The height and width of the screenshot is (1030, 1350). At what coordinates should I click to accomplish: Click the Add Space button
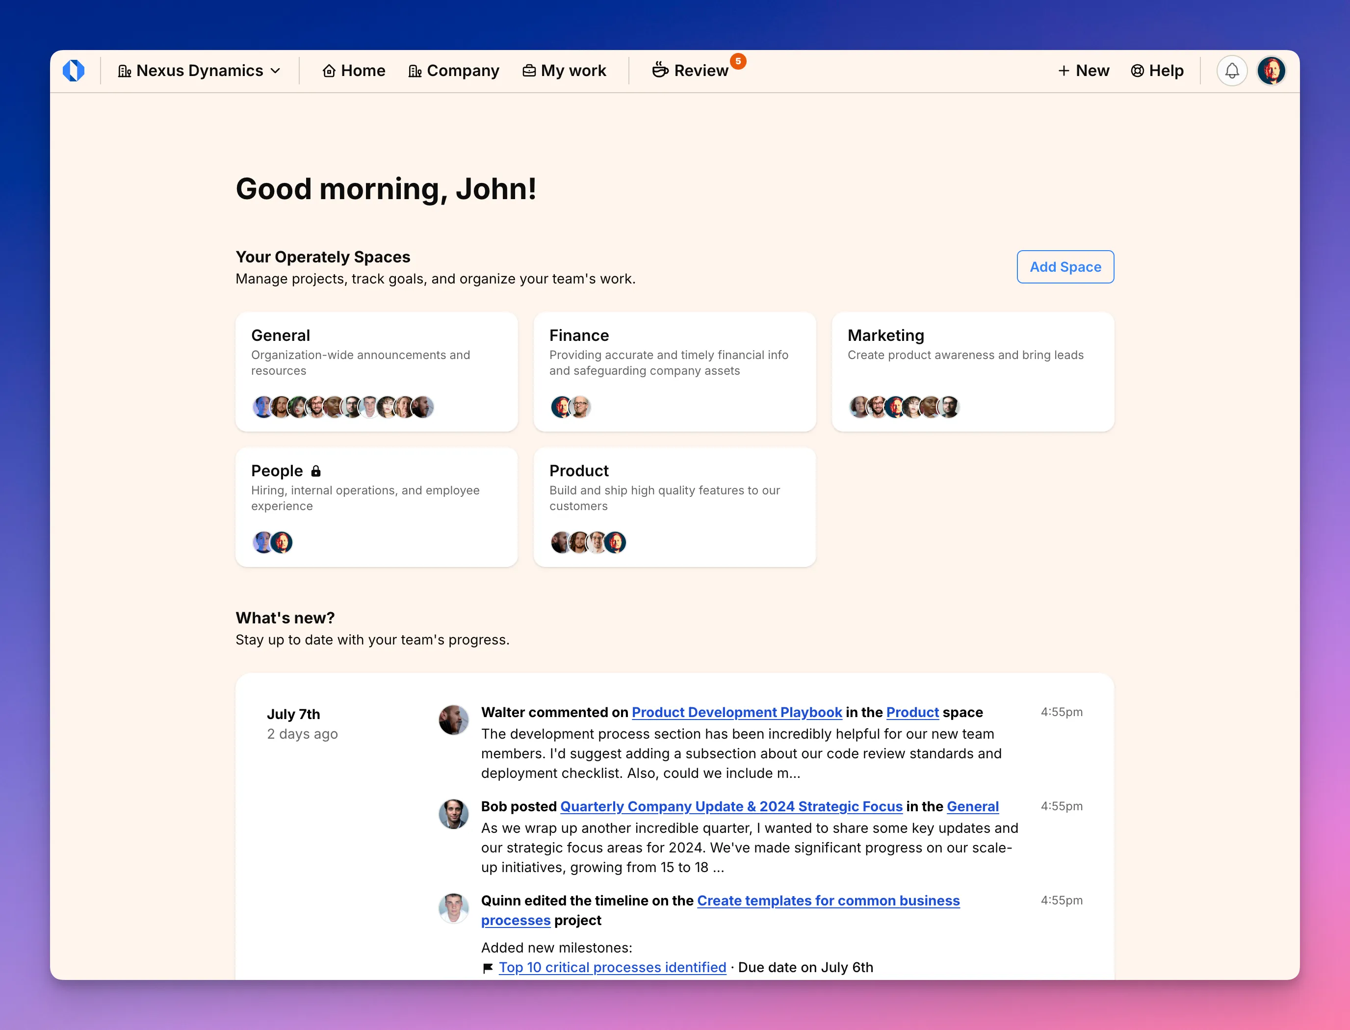pos(1065,267)
